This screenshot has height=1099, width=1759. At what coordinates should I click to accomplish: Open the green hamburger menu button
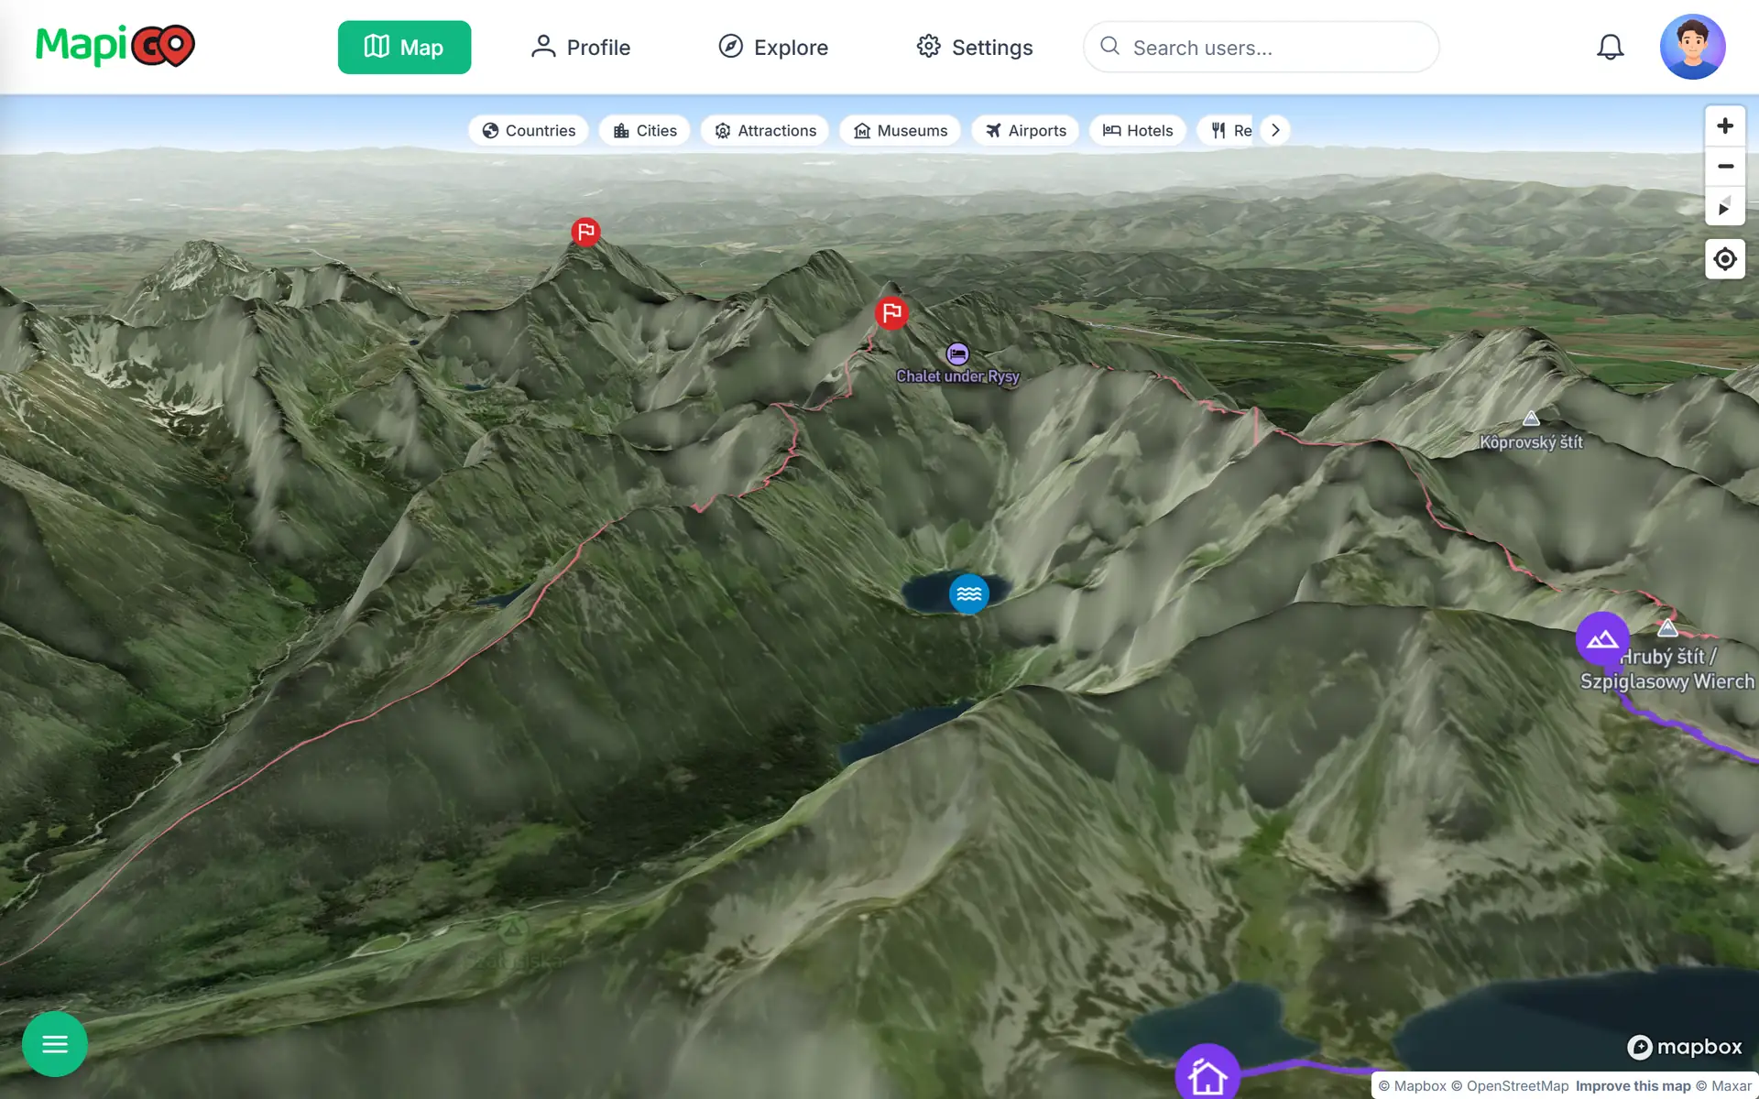(55, 1044)
